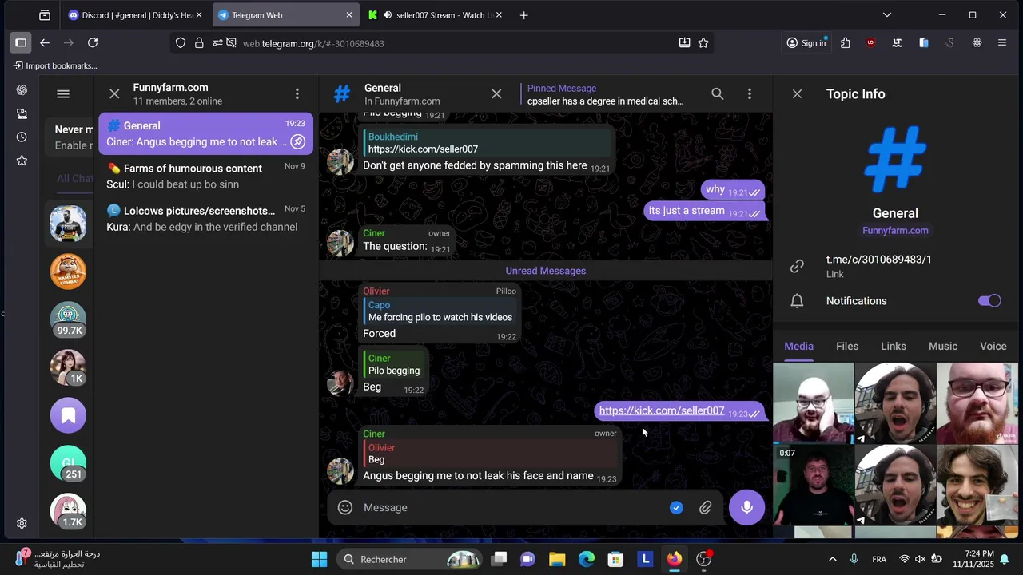Switch to seller007 Stream browser tab
Screen dimensions: 1023x575
click(436, 15)
